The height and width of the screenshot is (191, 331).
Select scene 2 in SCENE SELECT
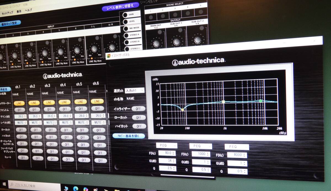tap(162, 16)
